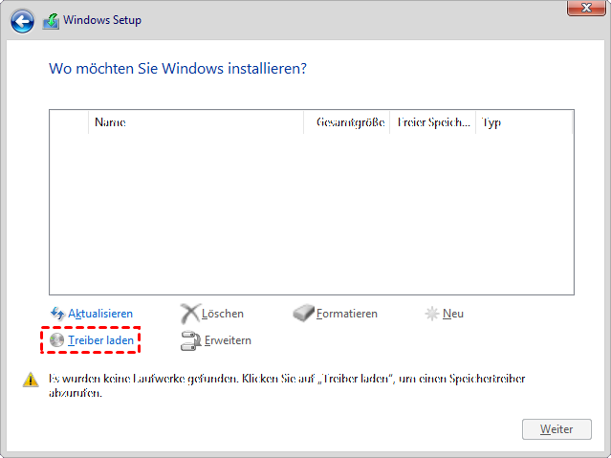Click the Löschen X icon
Image resolution: width=611 pixels, height=458 pixels.
tap(190, 314)
